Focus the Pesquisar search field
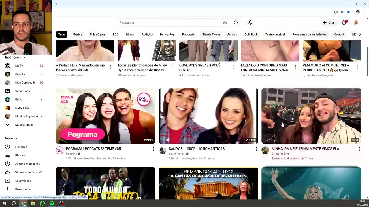The height and width of the screenshot is (207, 369). [x=170, y=23]
